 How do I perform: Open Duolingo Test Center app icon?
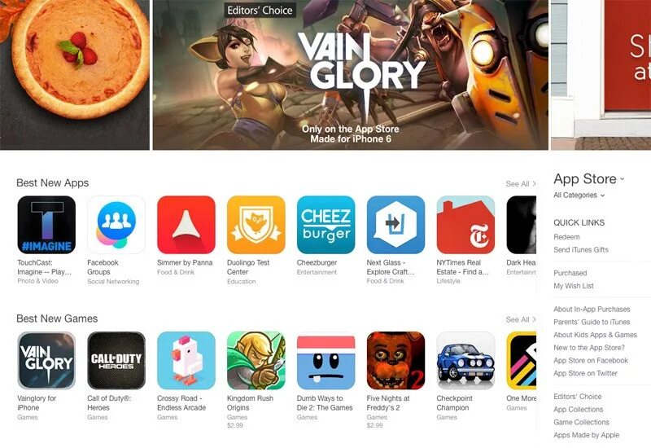pos(256,225)
